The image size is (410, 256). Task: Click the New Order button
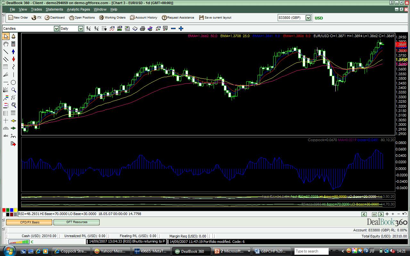[x=18, y=18]
